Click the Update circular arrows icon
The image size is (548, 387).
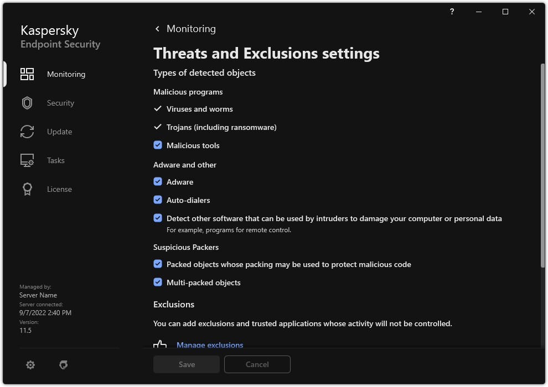pyautogui.click(x=27, y=132)
